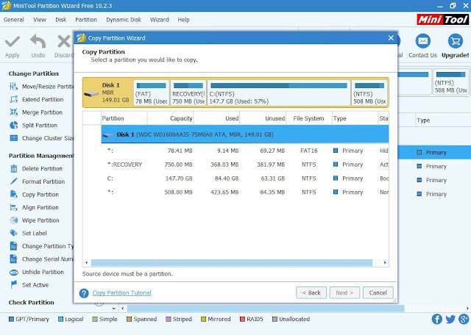Click right arrow of wizard list scrollbar
The image size is (471, 335).
click(385, 263)
